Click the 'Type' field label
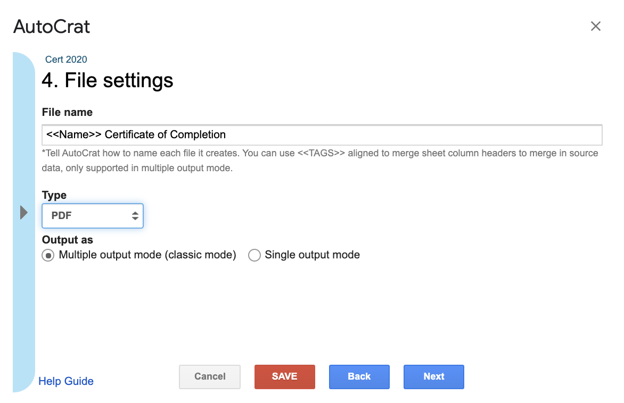 click(x=54, y=195)
